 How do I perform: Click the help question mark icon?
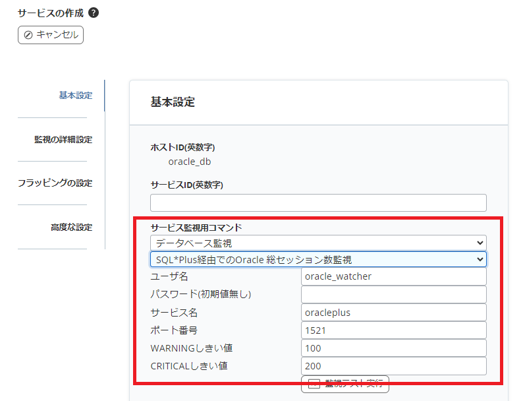(94, 13)
